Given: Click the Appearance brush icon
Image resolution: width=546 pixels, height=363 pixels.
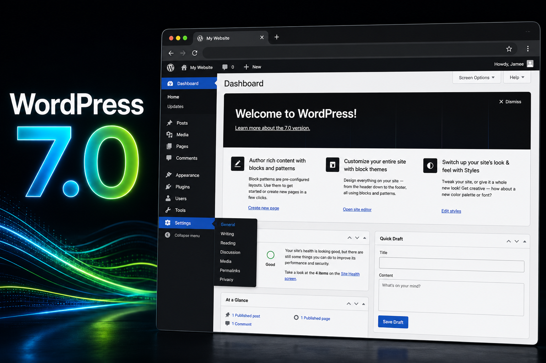Looking at the screenshot, I should click(169, 175).
